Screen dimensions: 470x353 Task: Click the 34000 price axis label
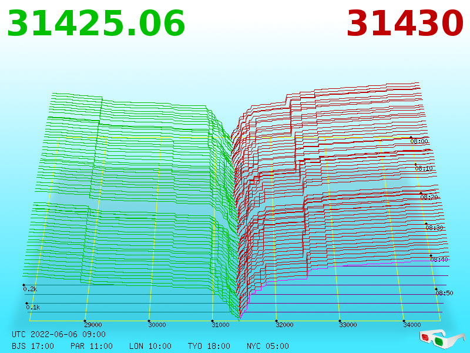pos(412,325)
